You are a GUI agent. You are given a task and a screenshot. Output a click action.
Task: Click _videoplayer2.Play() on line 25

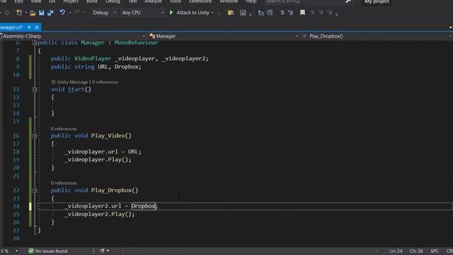99,214
